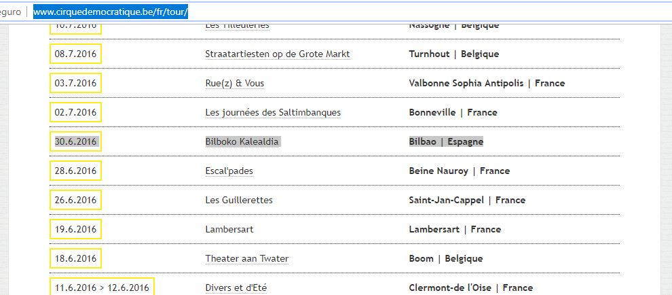Click the 02.7.2016 date box
This screenshot has height=295, width=672.
point(75,113)
